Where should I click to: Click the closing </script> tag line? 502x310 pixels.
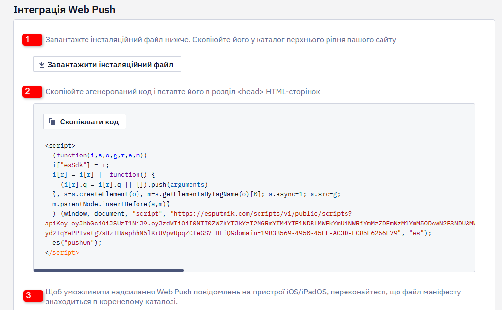[x=62, y=253]
